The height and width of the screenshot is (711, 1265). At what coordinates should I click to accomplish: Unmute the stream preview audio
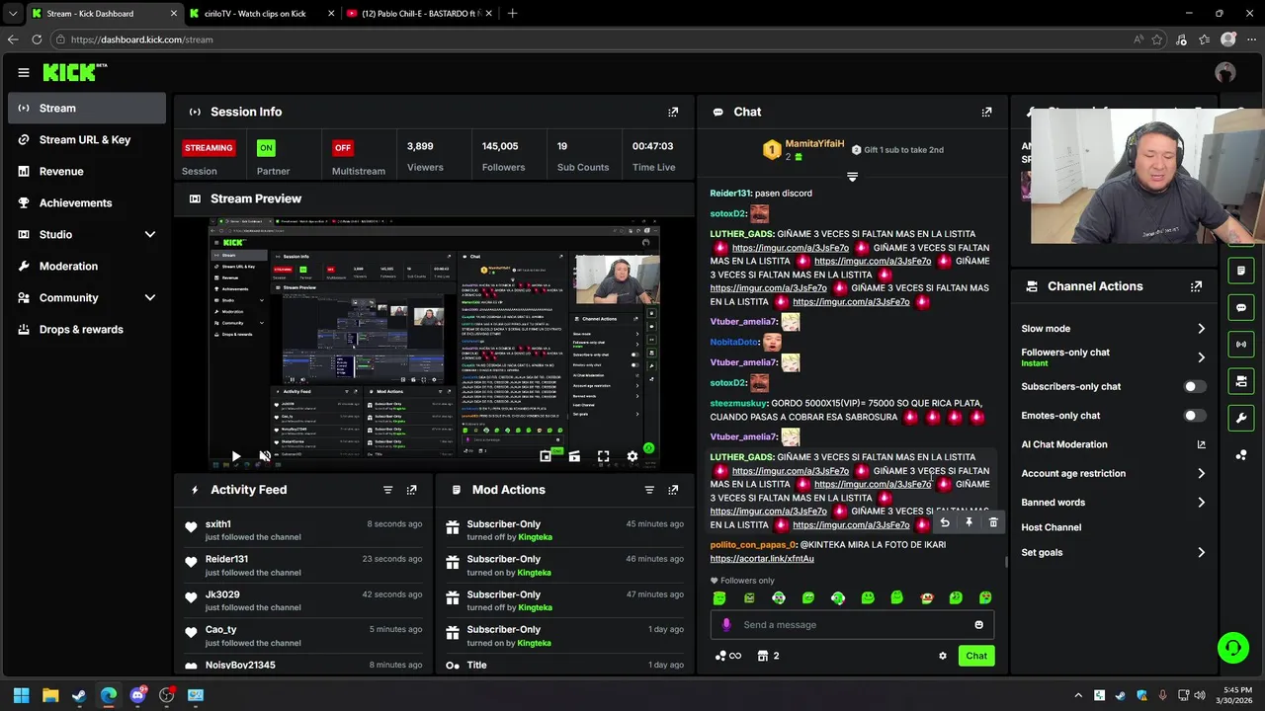[x=265, y=456]
